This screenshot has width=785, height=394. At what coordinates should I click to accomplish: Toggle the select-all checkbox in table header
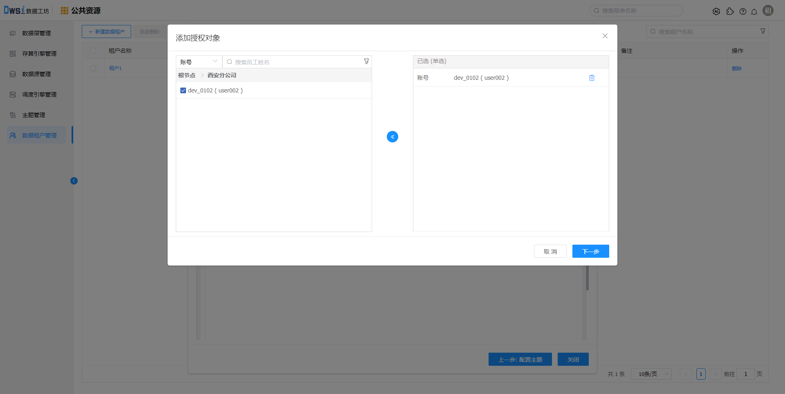click(93, 51)
